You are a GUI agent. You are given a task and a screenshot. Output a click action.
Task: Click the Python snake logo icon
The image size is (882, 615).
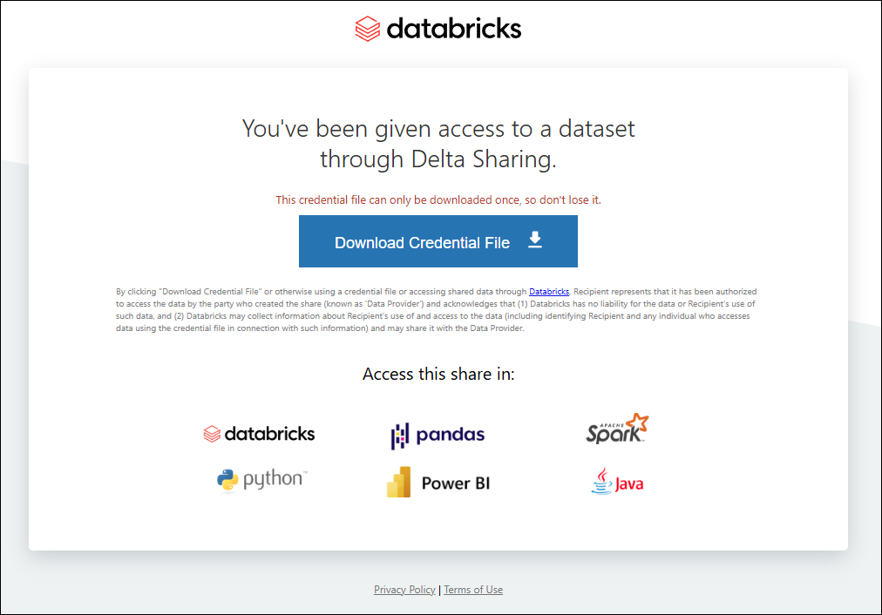227,480
